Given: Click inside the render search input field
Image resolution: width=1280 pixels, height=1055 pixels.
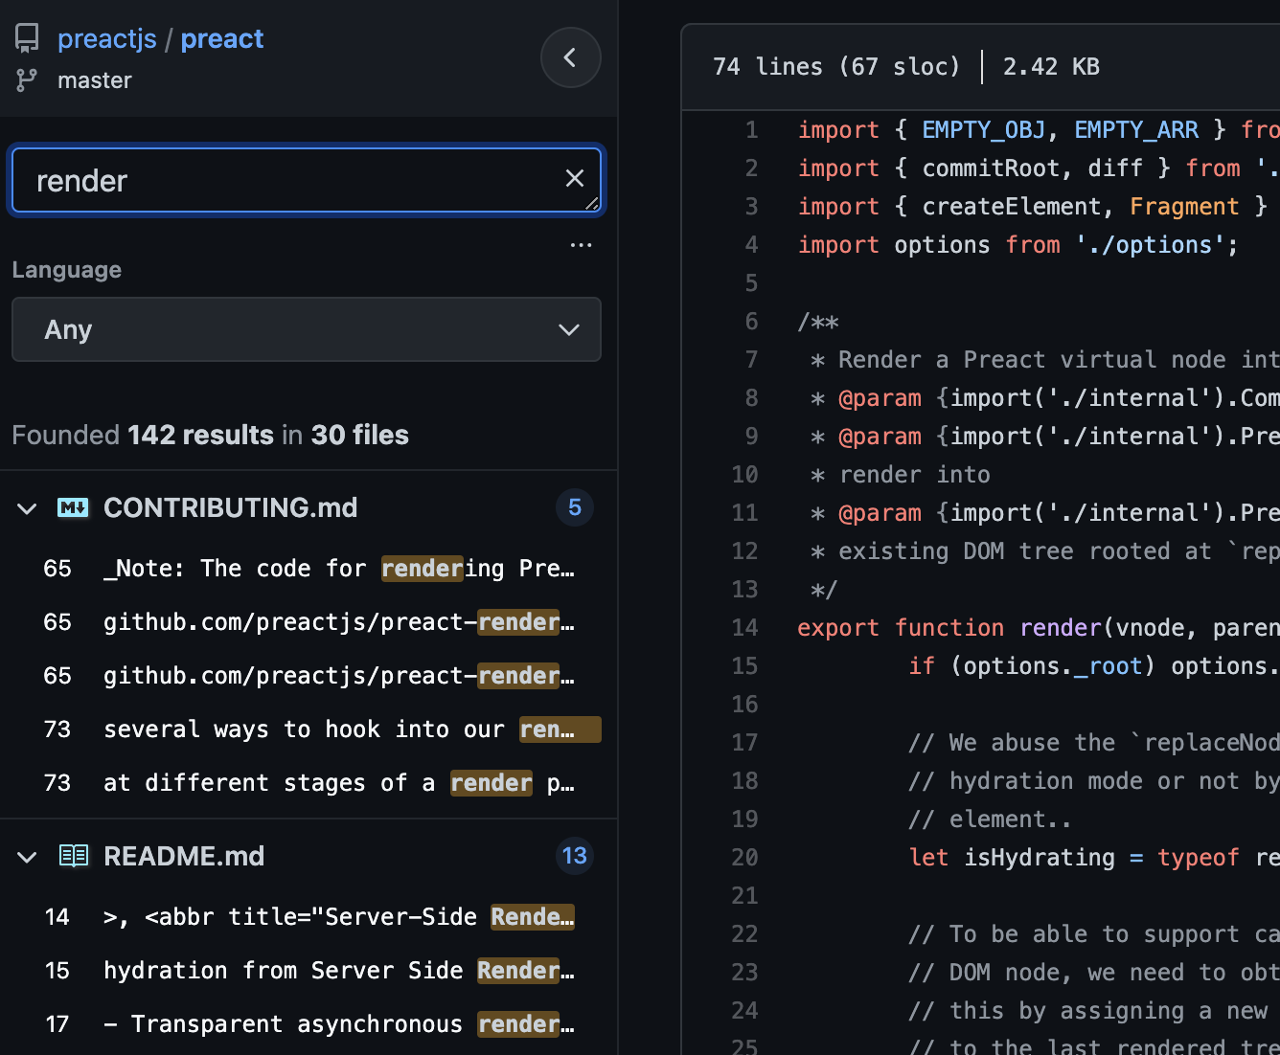Looking at the screenshot, I should (287, 180).
